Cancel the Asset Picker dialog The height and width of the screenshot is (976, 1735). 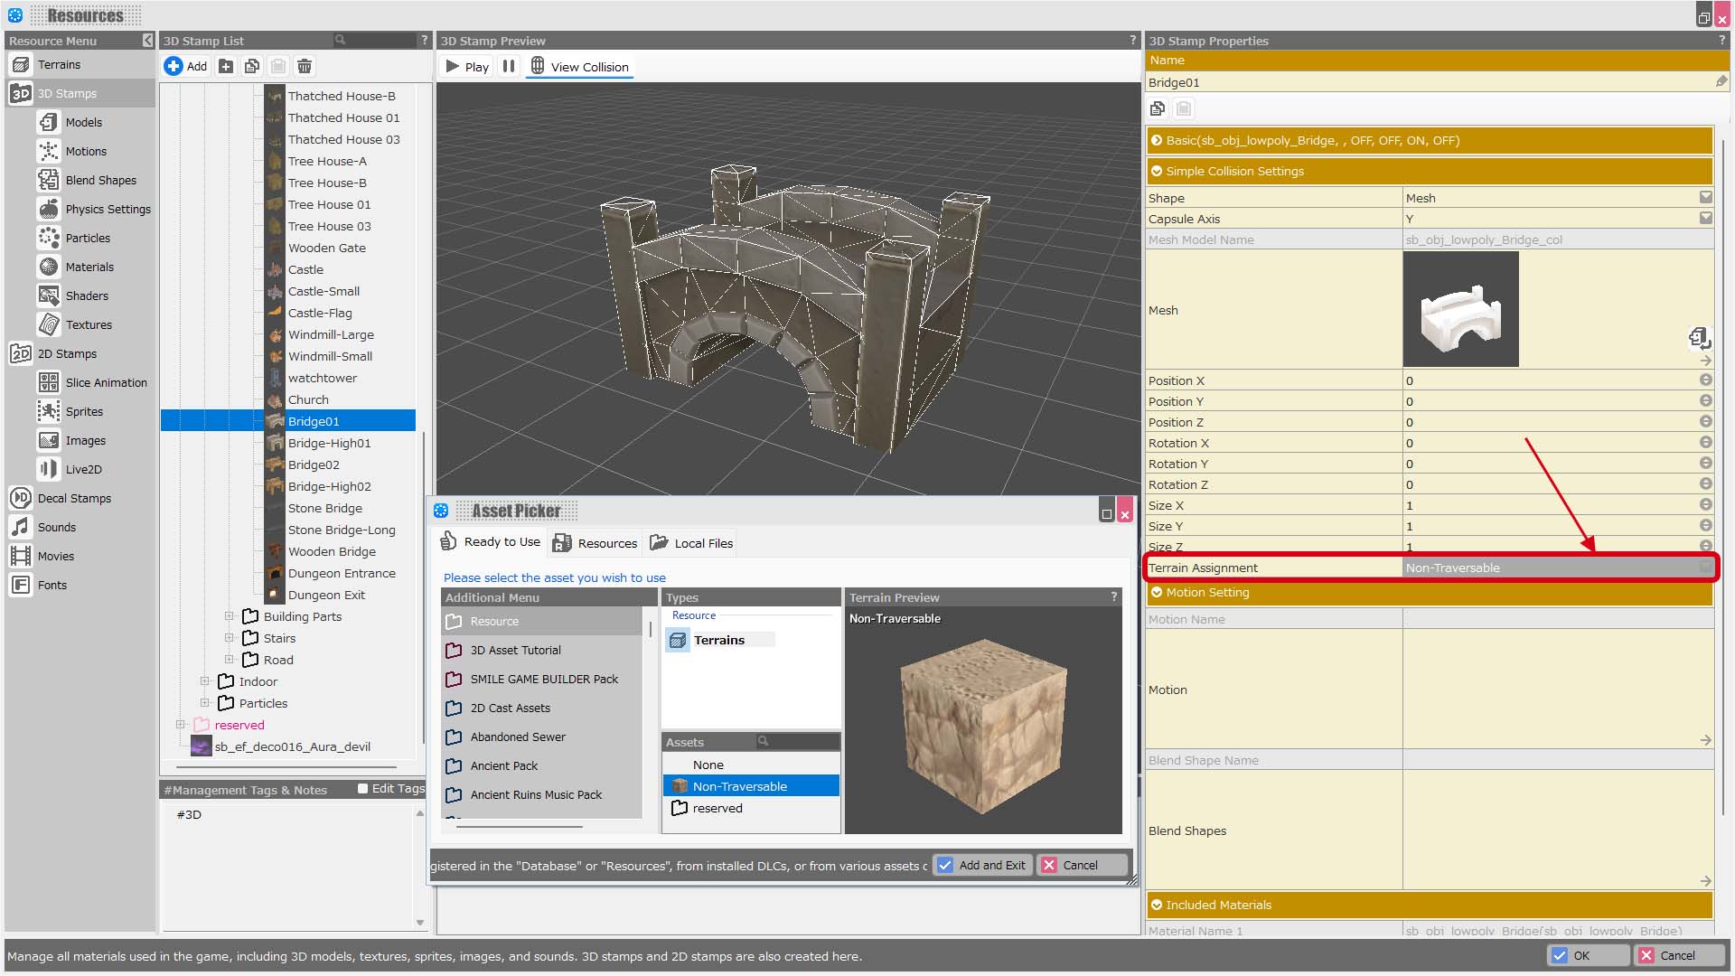1082,865
